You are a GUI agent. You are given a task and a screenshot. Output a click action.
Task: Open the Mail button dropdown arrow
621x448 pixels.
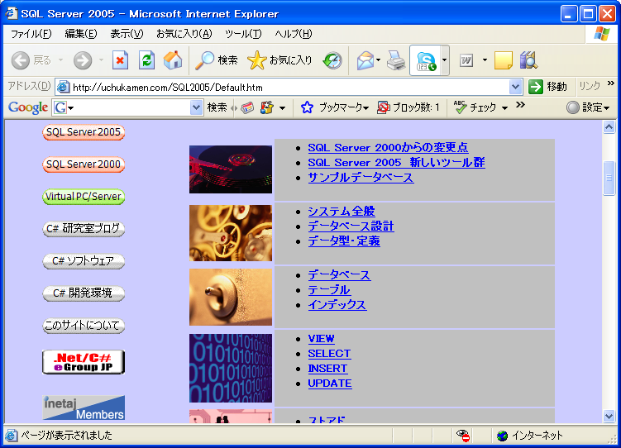[378, 60]
